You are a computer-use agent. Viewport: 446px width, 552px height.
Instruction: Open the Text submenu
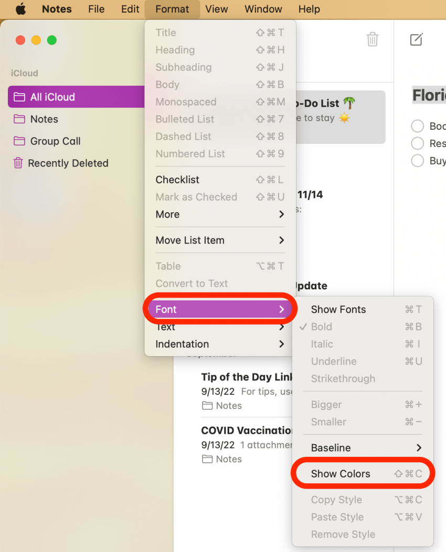(x=165, y=327)
